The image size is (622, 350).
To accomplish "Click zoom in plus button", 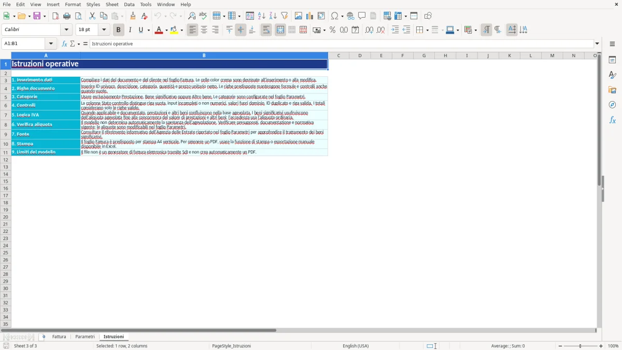I will pyautogui.click(x=601, y=346).
